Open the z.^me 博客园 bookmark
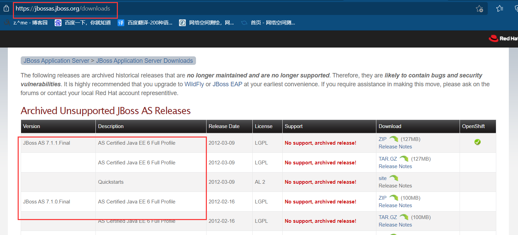Image resolution: width=518 pixels, height=235 pixels. coord(26,23)
